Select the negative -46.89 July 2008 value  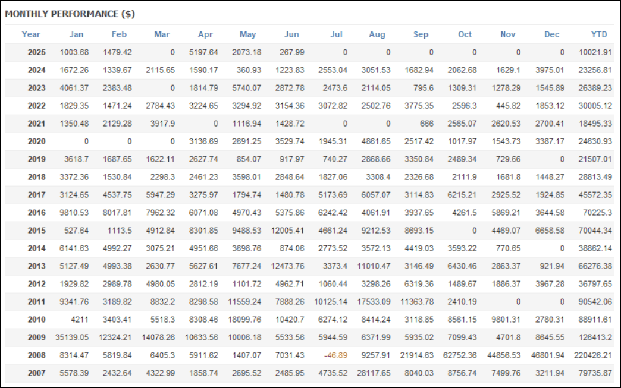click(335, 355)
